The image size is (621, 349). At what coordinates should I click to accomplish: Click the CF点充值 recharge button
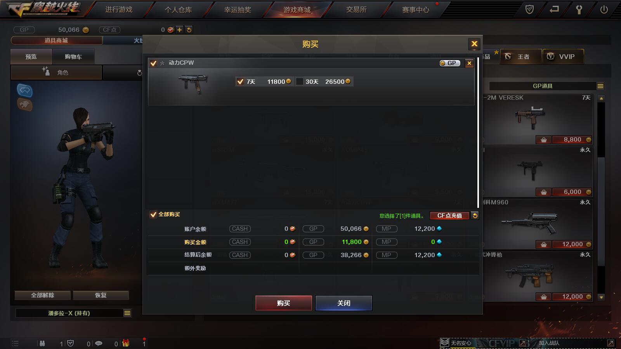tap(449, 216)
